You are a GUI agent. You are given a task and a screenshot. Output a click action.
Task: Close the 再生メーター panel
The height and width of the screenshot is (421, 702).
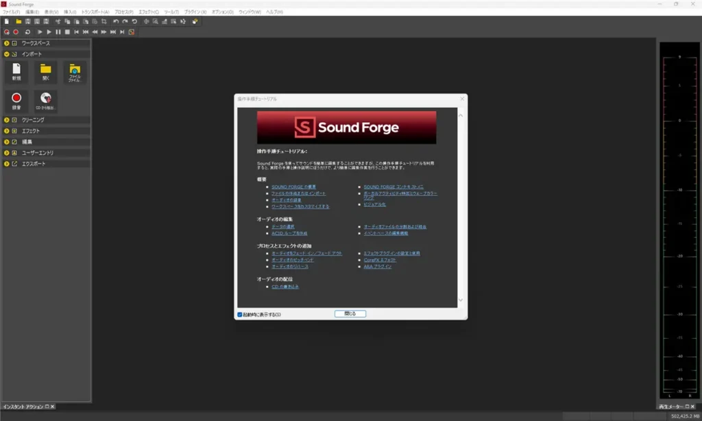692,407
